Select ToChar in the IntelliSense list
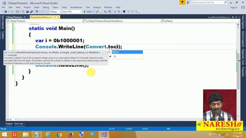The height and width of the screenshot is (138, 246). pyautogui.click(x=127, y=52)
